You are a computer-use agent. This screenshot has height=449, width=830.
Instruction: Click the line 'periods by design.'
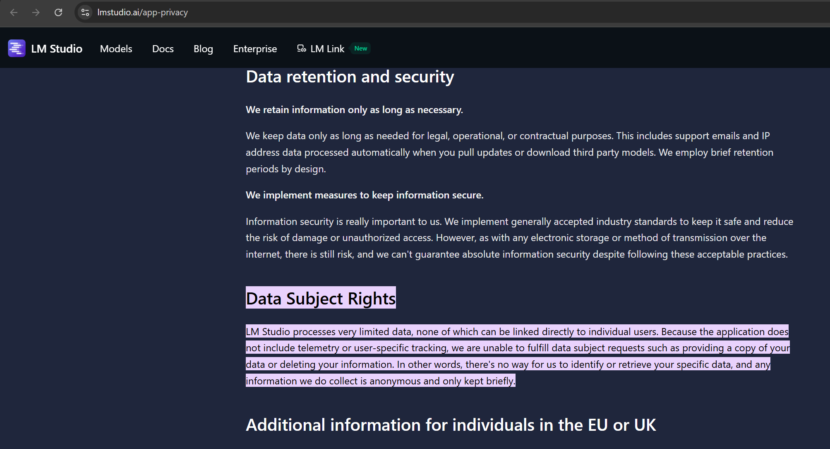tap(286, 169)
